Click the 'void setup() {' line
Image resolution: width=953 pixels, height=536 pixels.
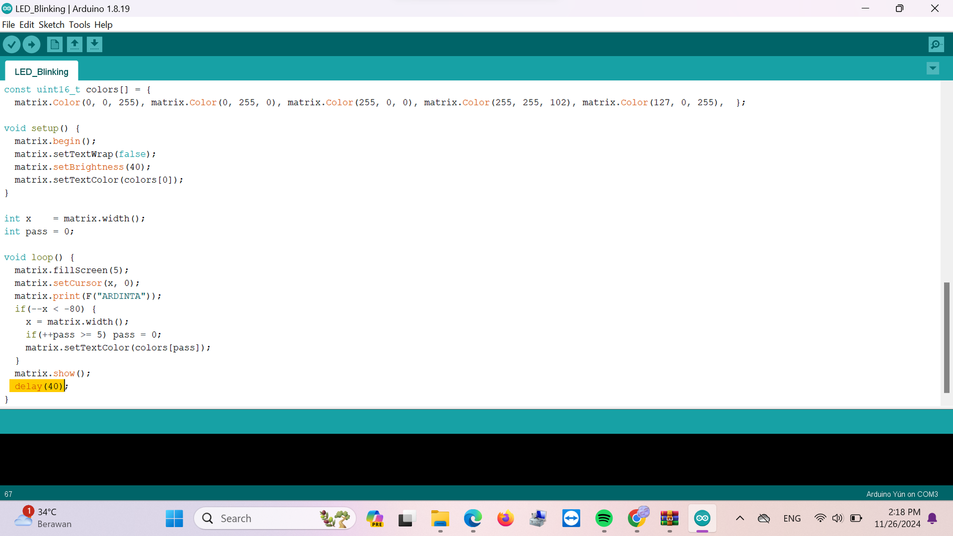[x=42, y=128]
